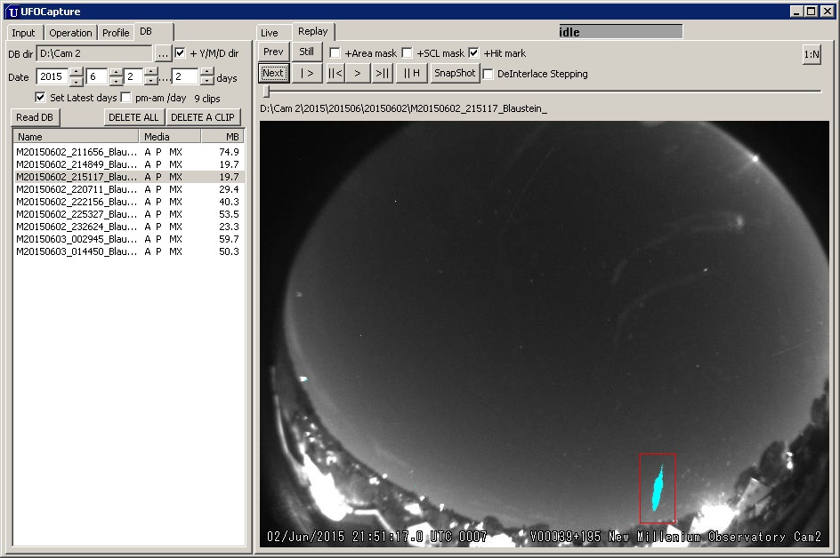Disable the +Hit mark checkbox
This screenshot has width=840, height=558.
(473, 53)
